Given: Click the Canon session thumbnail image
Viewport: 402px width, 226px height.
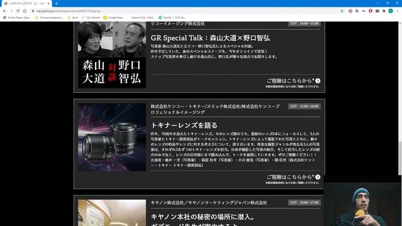Looking at the screenshot, I should (x=112, y=213).
